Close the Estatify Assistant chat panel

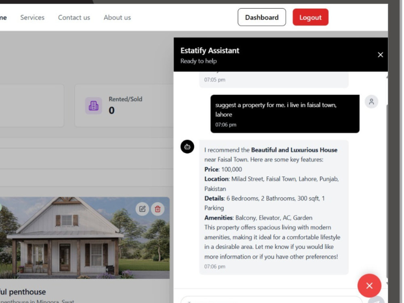tap(380, 55)
